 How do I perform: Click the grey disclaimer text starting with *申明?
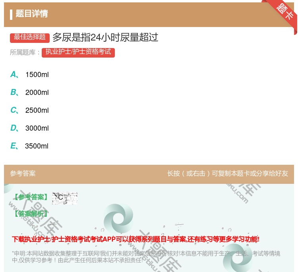pos(146,257)
